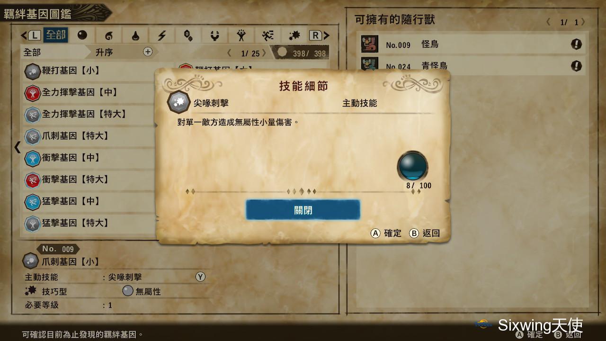Click the B 返回 back prompt
This screenshot has height=341, width=606.
(x=425, y=233)
